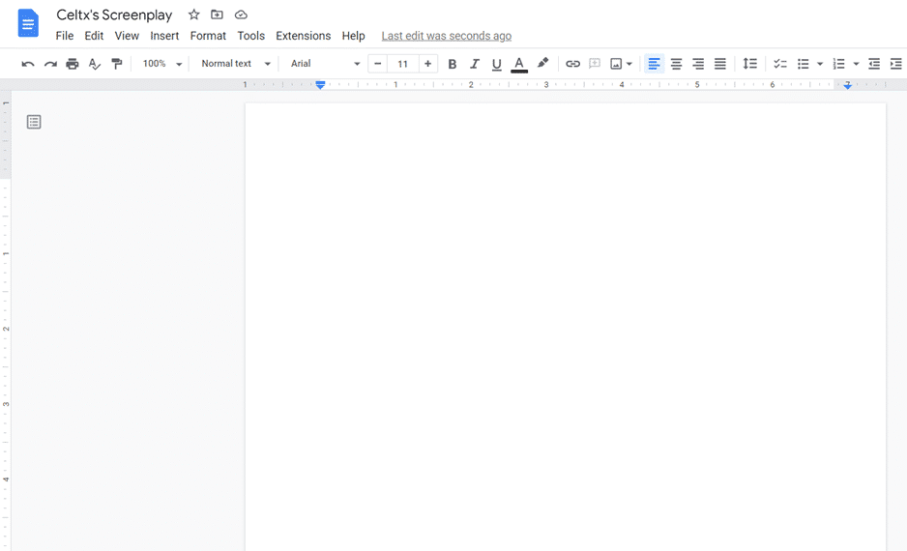Click the insert link icon

(572, 64)
